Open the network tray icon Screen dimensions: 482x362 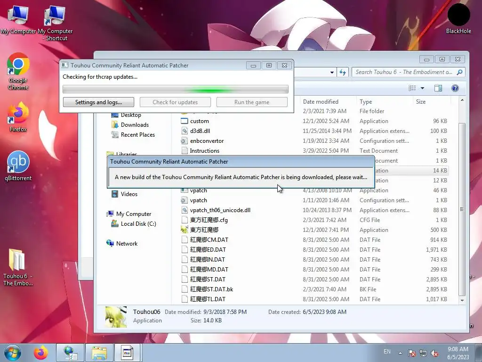coord(423,353)
